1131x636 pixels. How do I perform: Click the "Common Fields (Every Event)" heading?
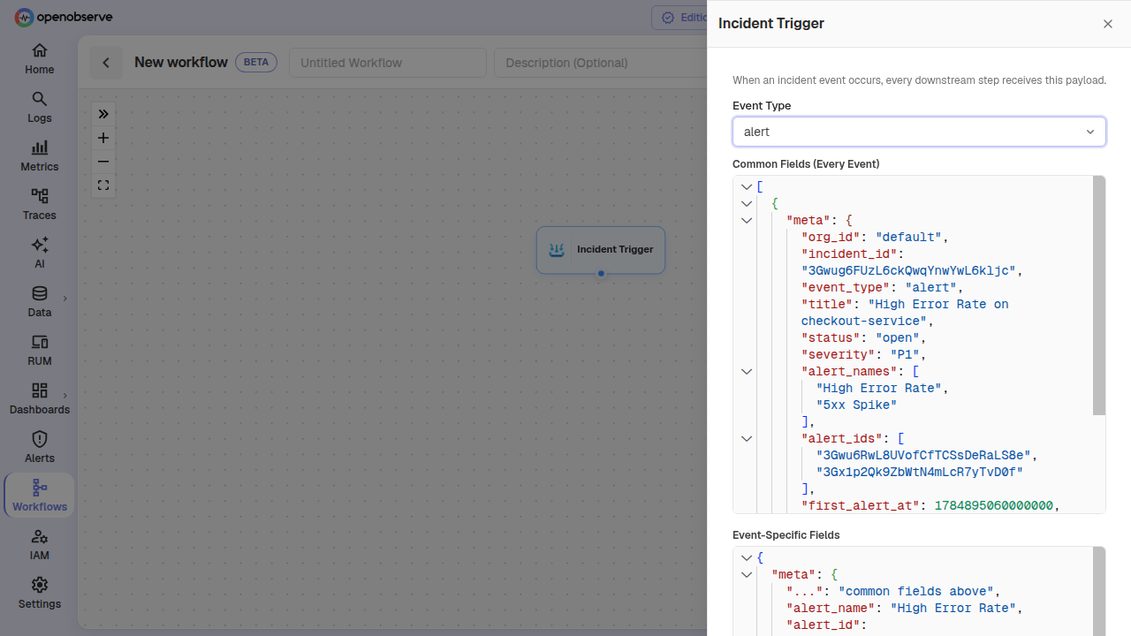coord(806,164)
